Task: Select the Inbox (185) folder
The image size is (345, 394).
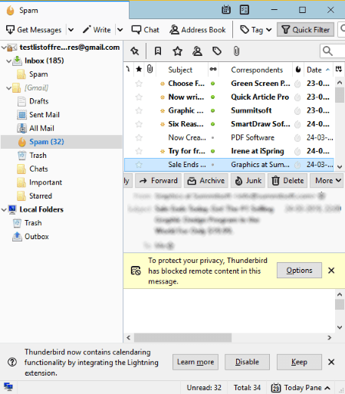Action: tap(44, 61)
